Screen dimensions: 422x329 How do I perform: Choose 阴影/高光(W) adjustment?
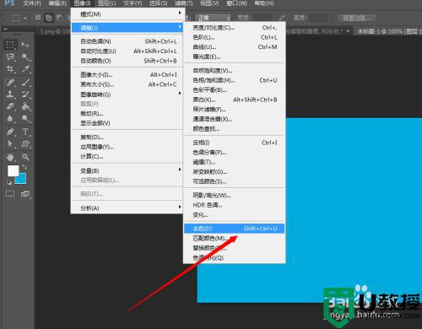click(234, 195)
